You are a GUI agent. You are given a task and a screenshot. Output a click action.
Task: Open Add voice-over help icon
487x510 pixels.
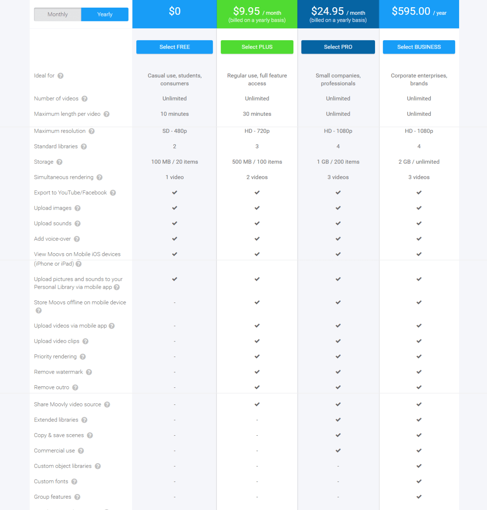coord(77,239)
